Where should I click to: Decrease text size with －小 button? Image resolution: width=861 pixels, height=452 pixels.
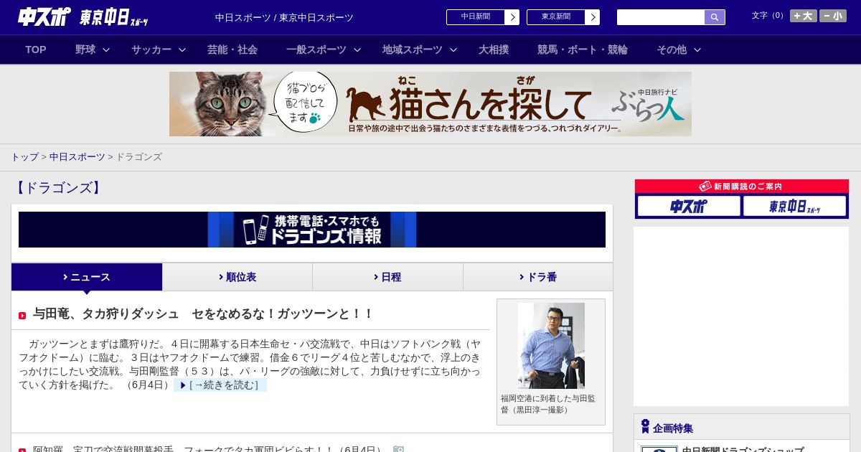[833, 16]
